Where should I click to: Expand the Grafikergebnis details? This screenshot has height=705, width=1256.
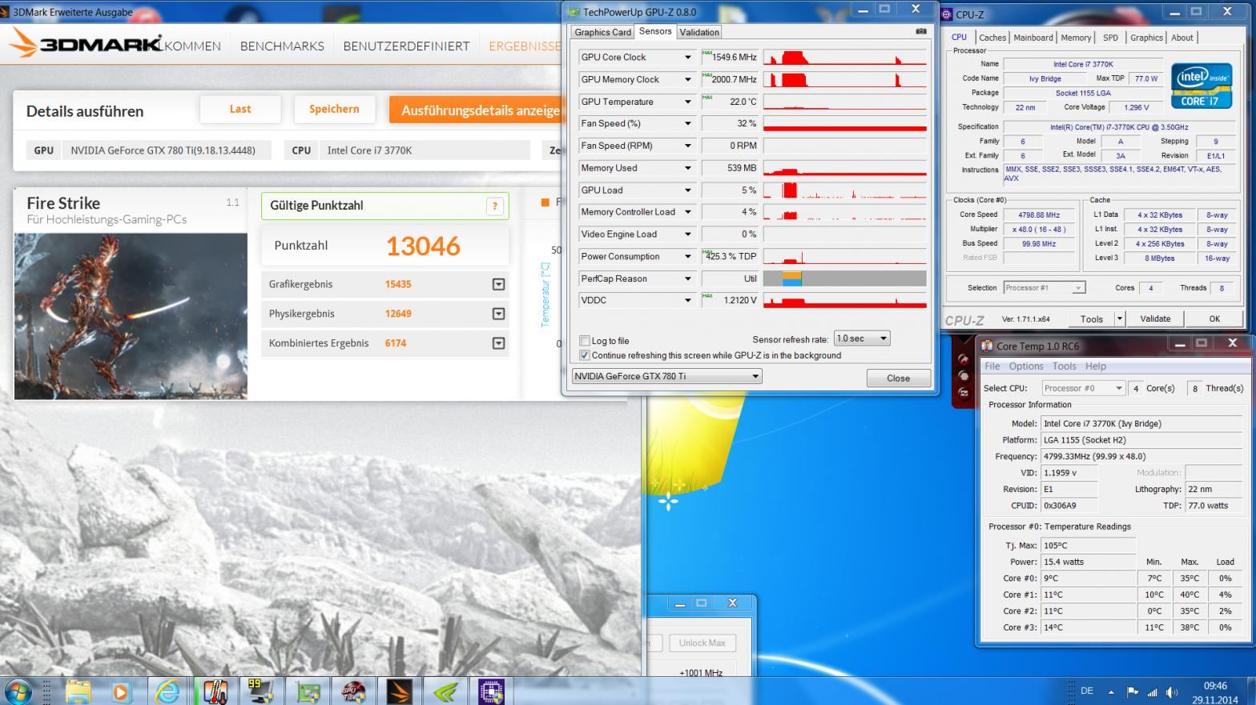tap(498, 284)
